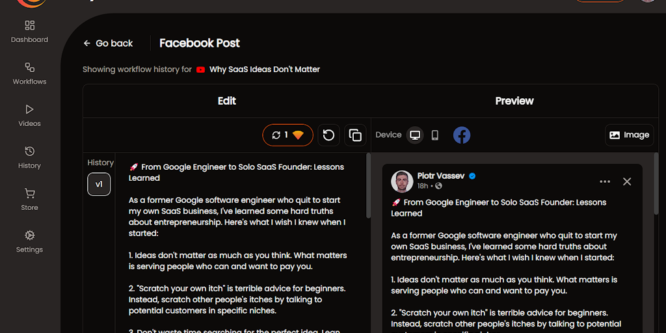This screenshot has height=333, width=666.
Task: Click the verified badge next to Piotr Vassev
Action: coord(472,176)
